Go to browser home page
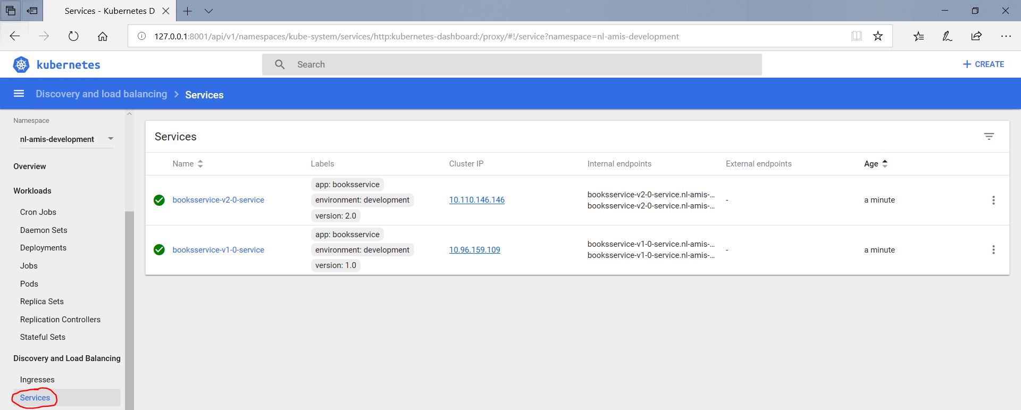Viewport: 1021px width, 410px height. click(103, 36)
